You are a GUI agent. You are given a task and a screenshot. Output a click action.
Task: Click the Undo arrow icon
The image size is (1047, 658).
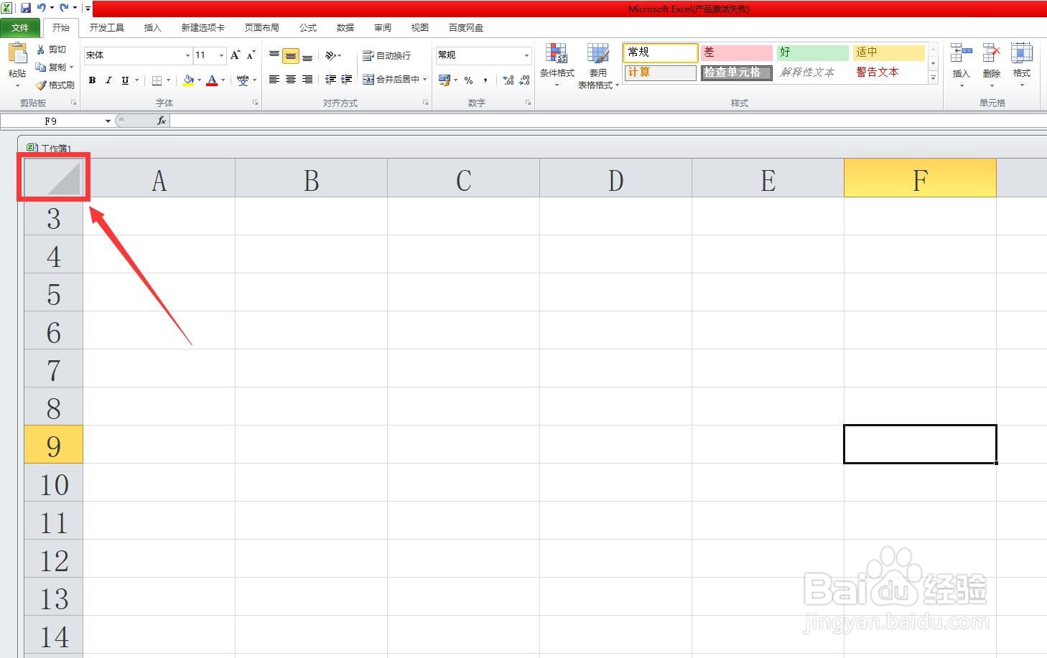42,8
